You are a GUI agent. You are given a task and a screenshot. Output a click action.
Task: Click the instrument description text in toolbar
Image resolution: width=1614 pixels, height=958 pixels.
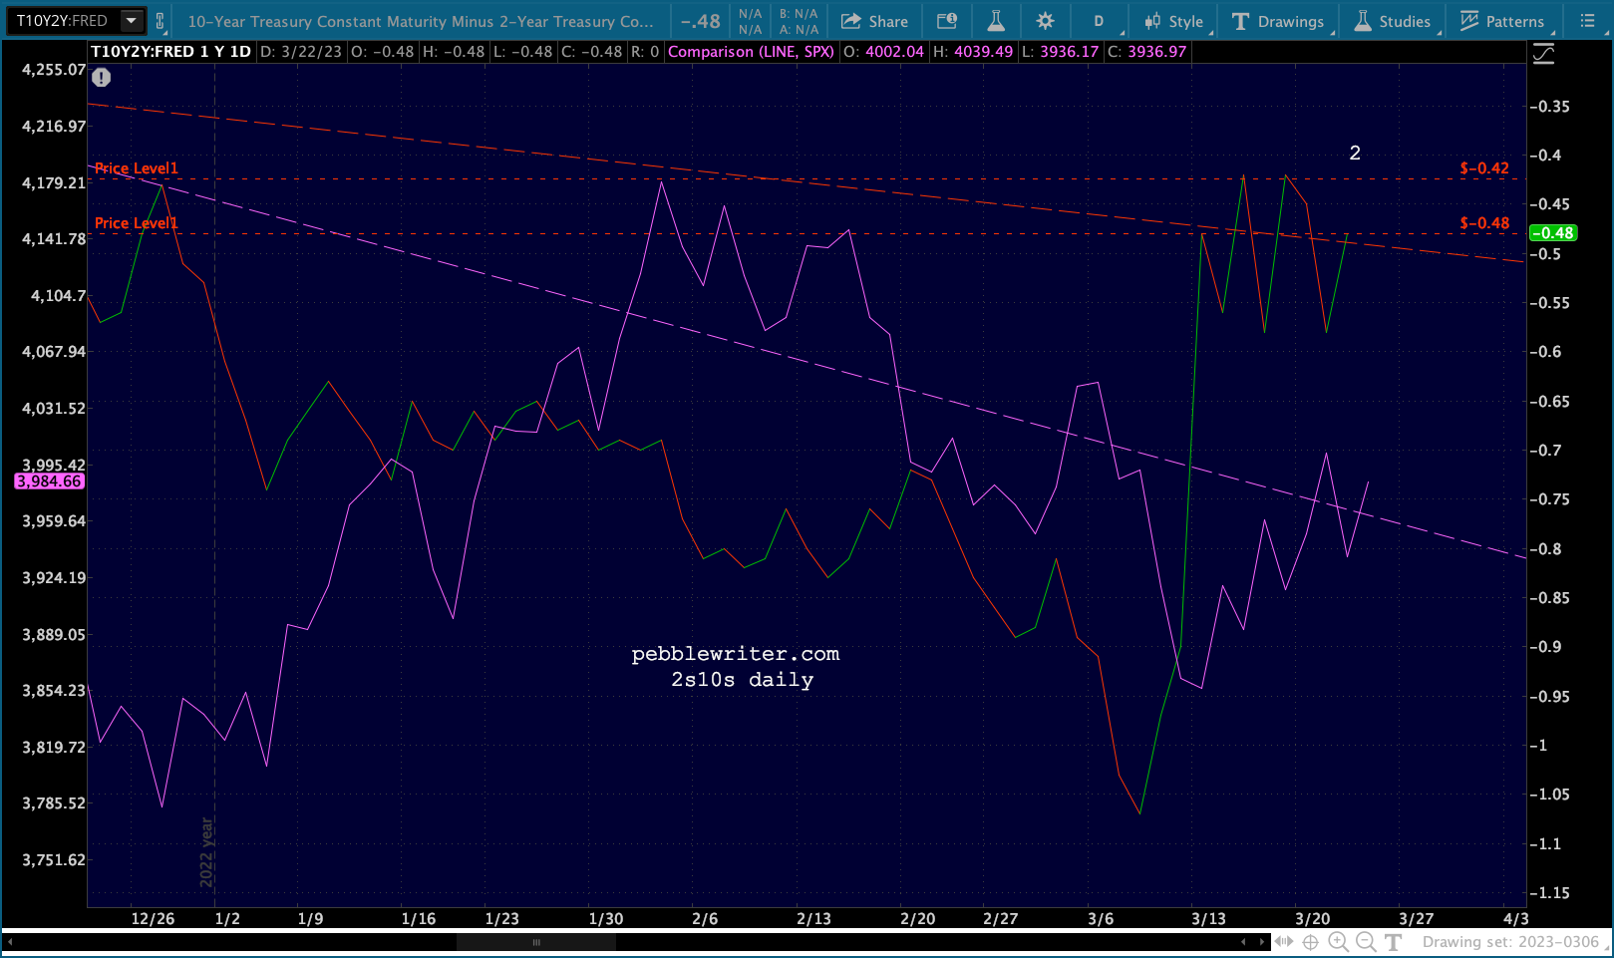(421, 21)
